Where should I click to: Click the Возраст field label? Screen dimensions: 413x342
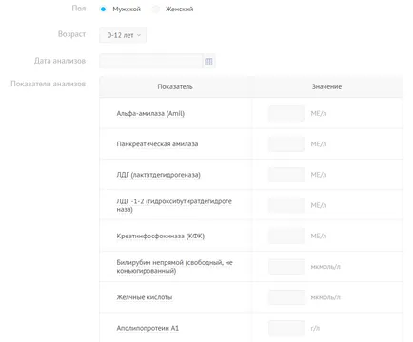coord(71,34)
